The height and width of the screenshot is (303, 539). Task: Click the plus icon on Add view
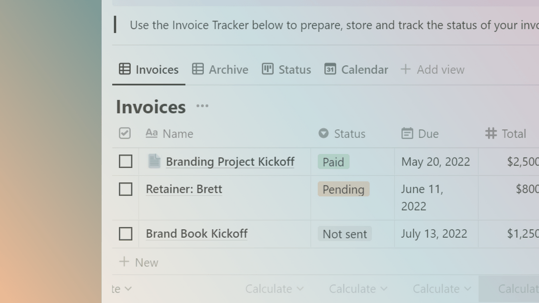tap(405, 69)
